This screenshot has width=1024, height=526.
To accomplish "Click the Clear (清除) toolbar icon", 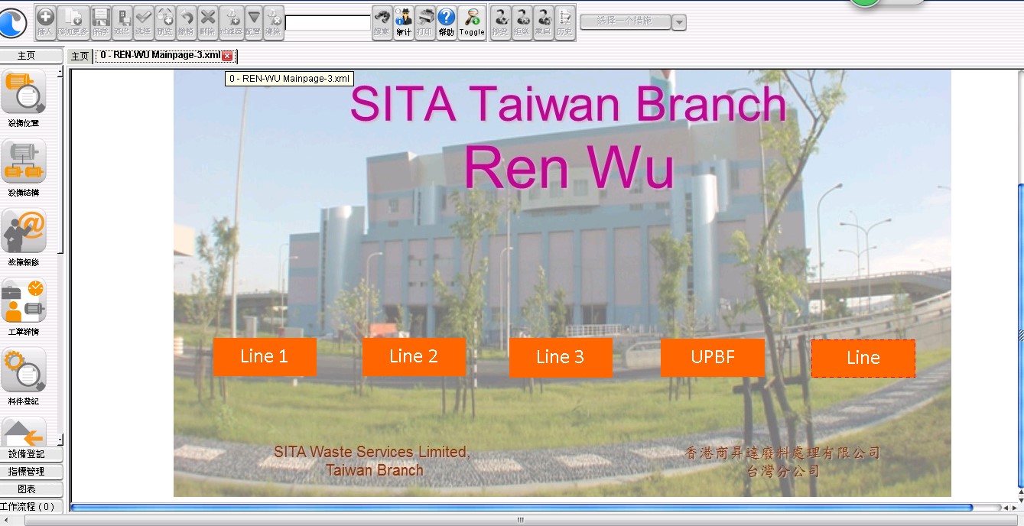I will coord(274,22).
